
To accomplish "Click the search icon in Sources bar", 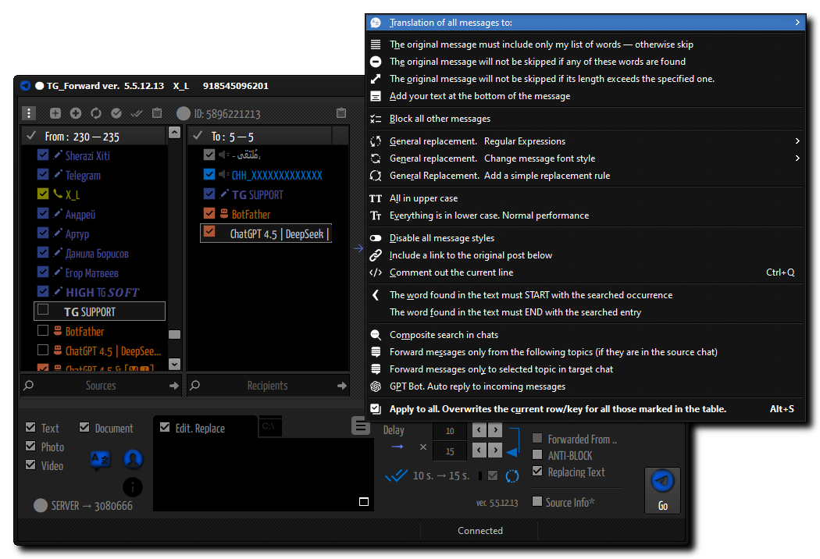I will (29, 386).
